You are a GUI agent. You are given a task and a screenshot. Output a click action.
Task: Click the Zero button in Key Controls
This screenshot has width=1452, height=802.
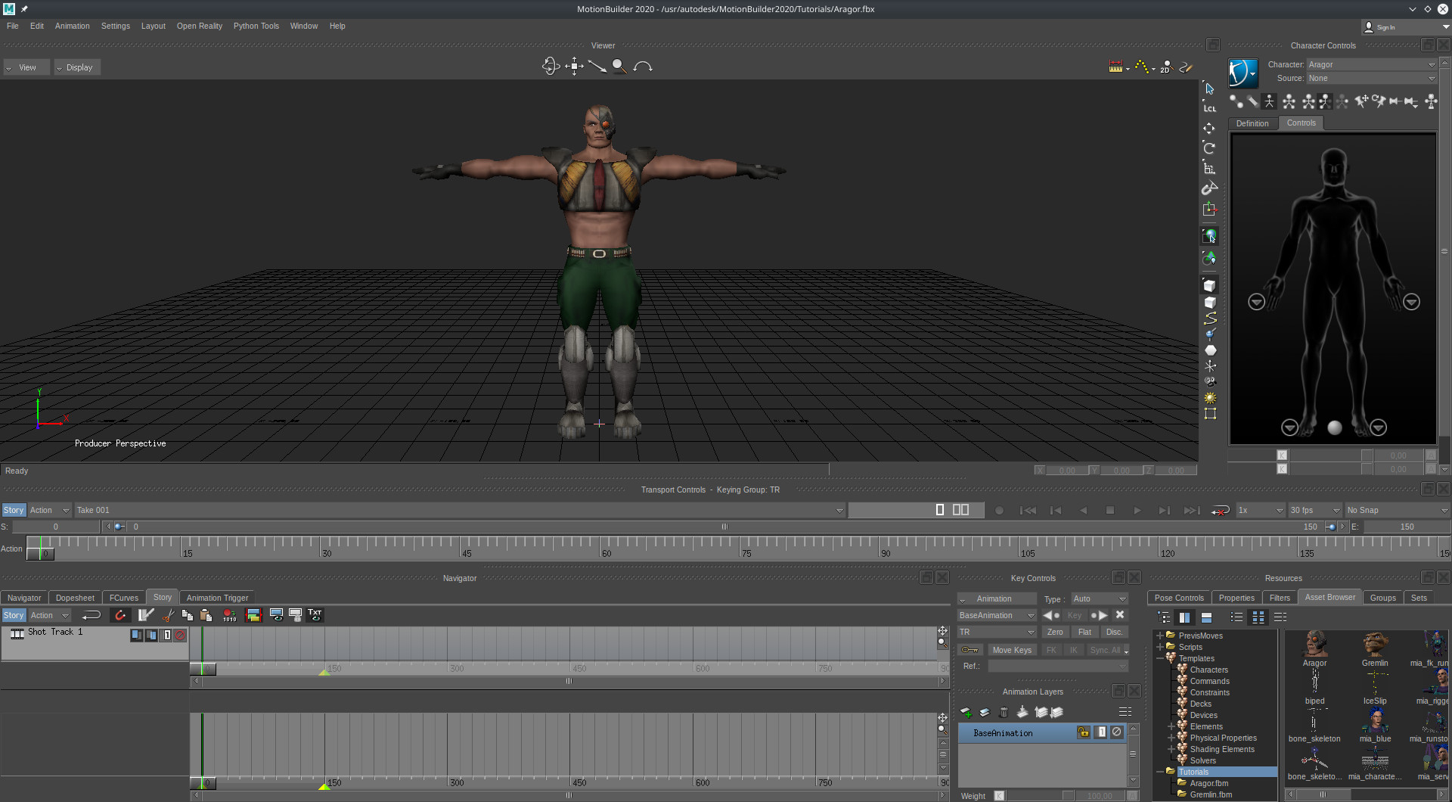pyautogui.click(x=1054, y=633)
